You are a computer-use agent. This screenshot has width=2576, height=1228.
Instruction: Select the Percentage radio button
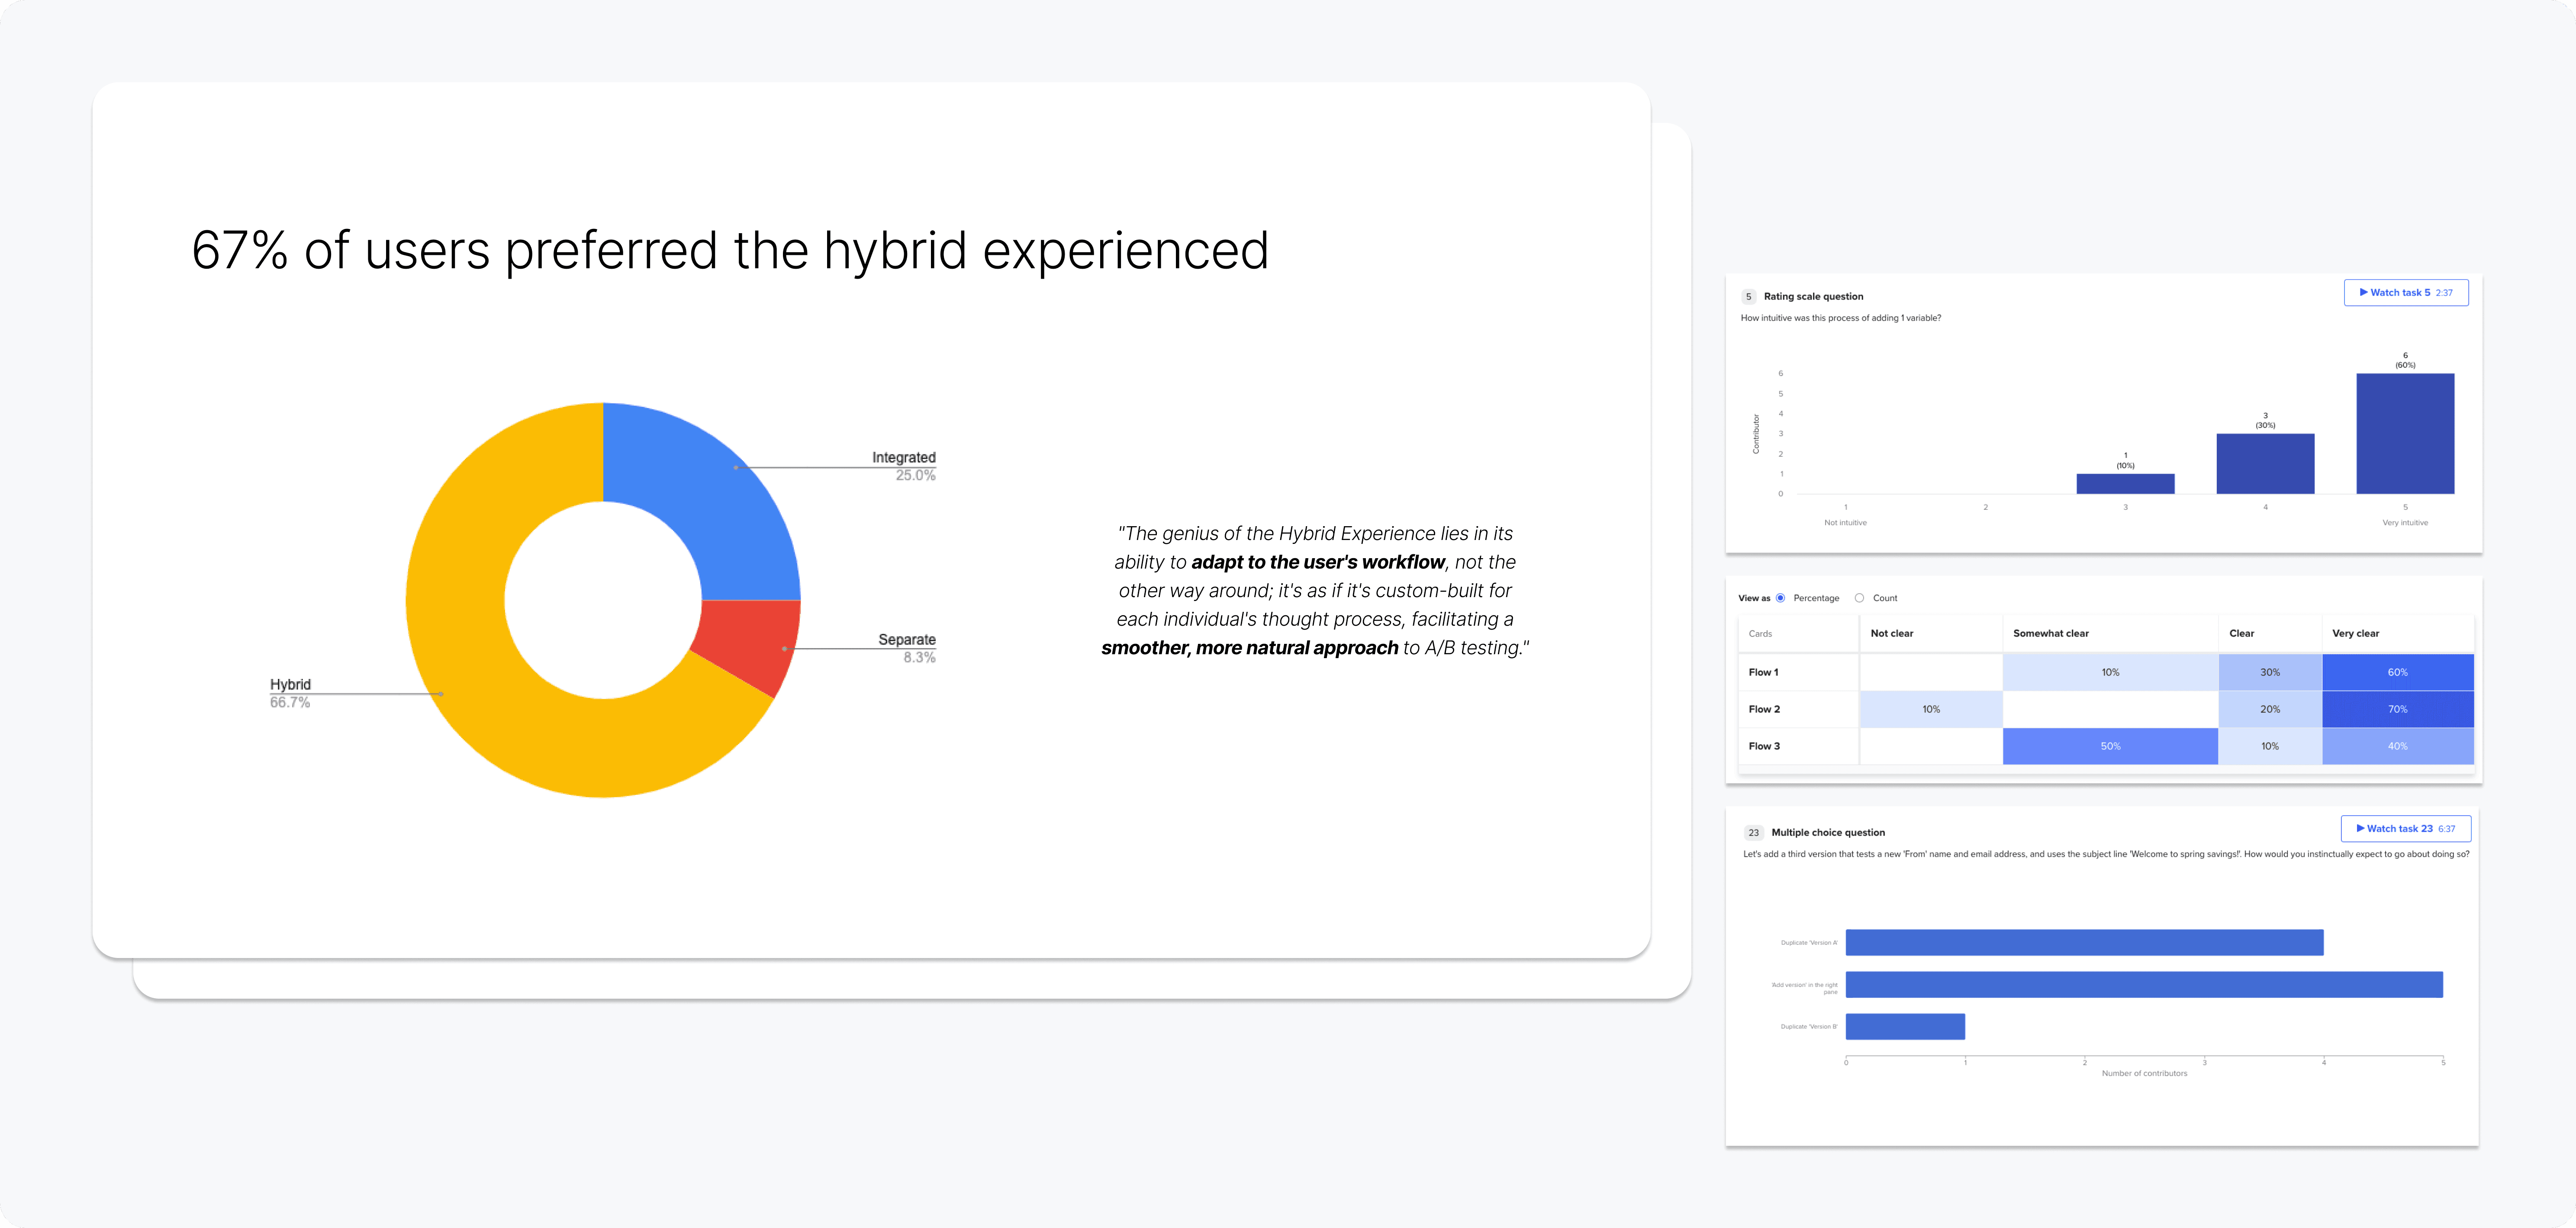tap(1780, 598)
